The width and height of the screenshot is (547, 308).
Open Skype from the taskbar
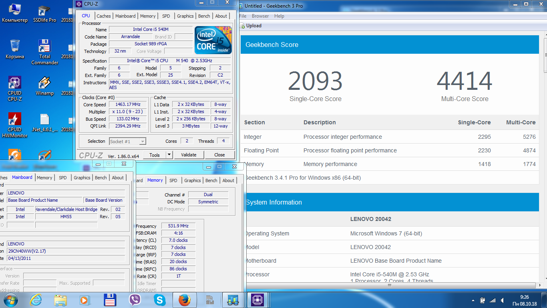coord(159,300)
